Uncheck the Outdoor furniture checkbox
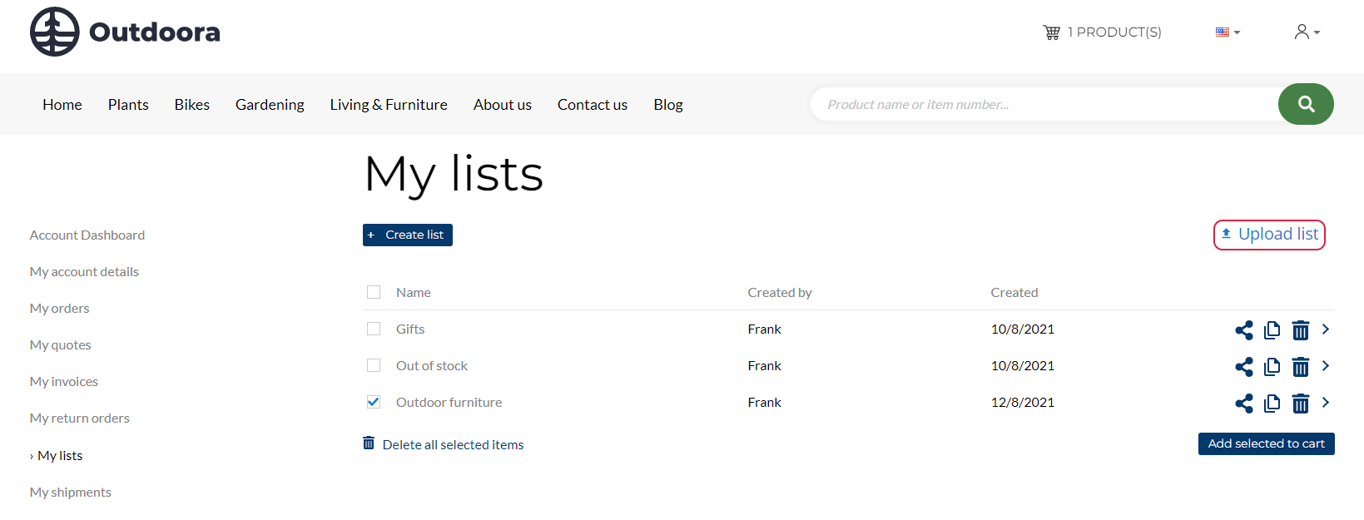The height and width of the screenshot is (520, 1364). 374,403
